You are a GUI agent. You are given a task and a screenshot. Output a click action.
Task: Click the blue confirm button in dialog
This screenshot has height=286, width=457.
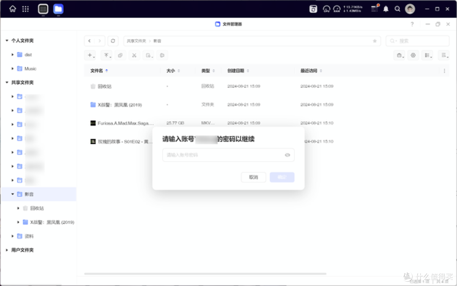tap(282, 177)
